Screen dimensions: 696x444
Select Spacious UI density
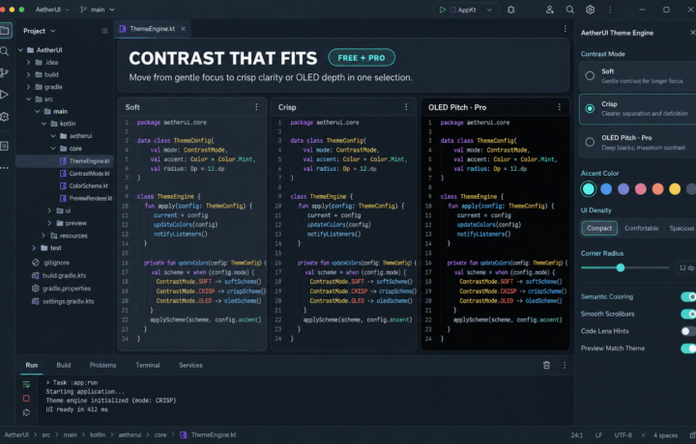point(681,228)
